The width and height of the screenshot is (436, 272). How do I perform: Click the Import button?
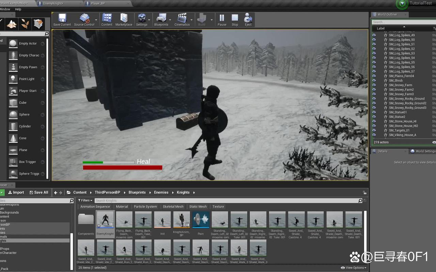point(16,192)
